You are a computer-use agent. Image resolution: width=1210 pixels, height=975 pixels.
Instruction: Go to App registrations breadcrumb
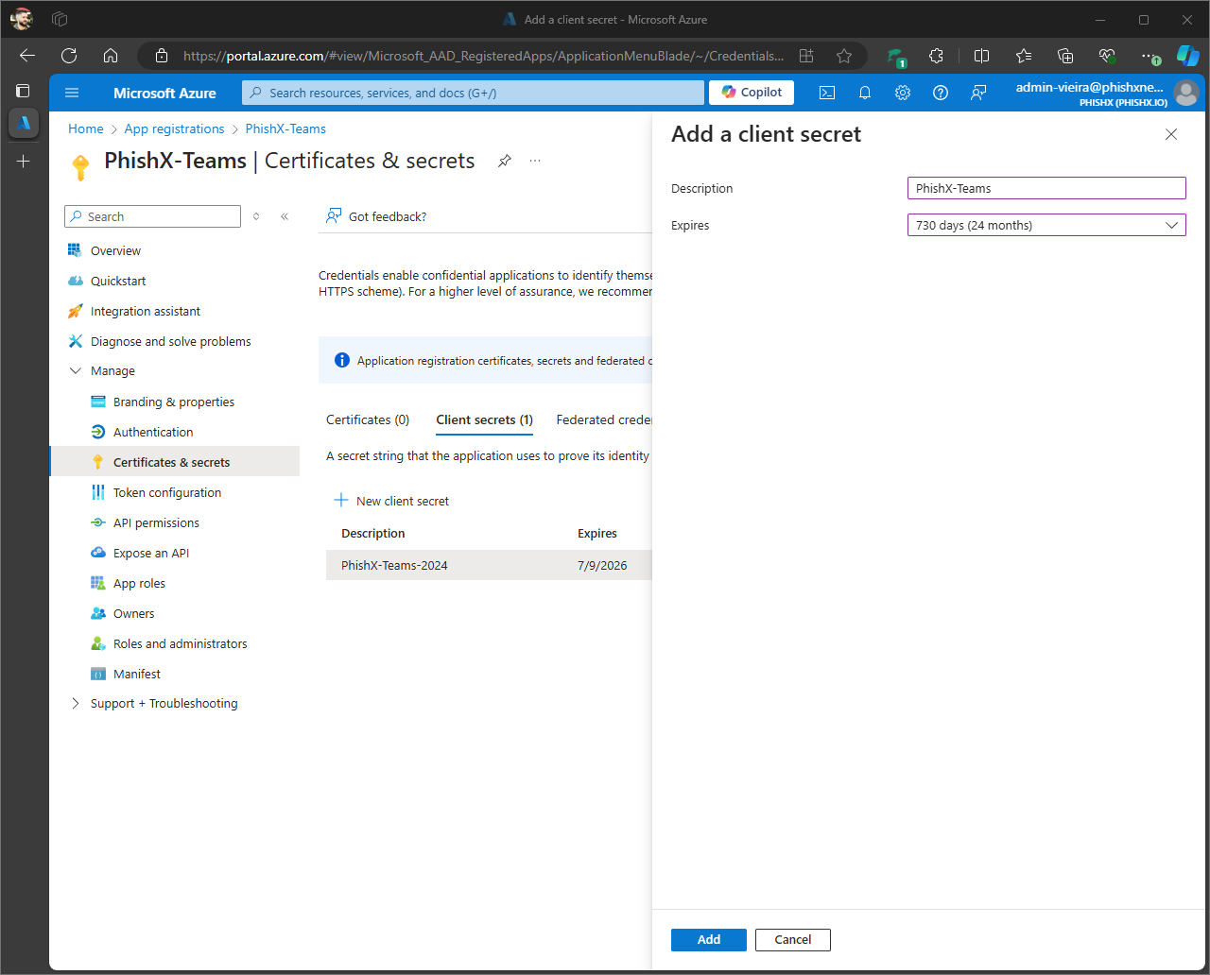coord(175,128)
